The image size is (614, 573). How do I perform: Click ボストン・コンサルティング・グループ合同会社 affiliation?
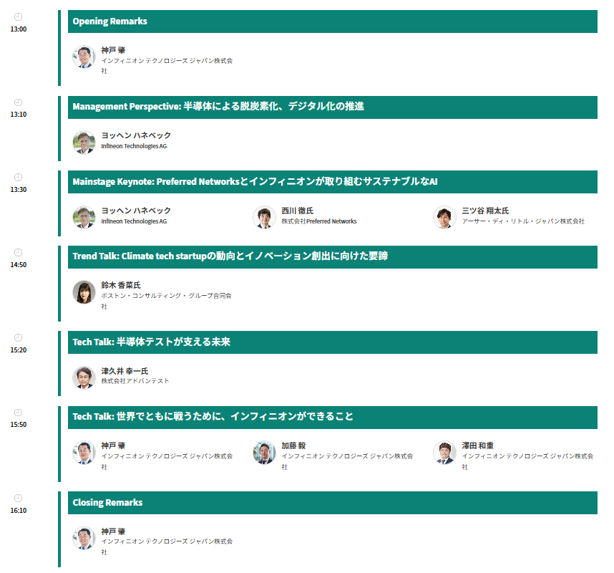[167, 301]
